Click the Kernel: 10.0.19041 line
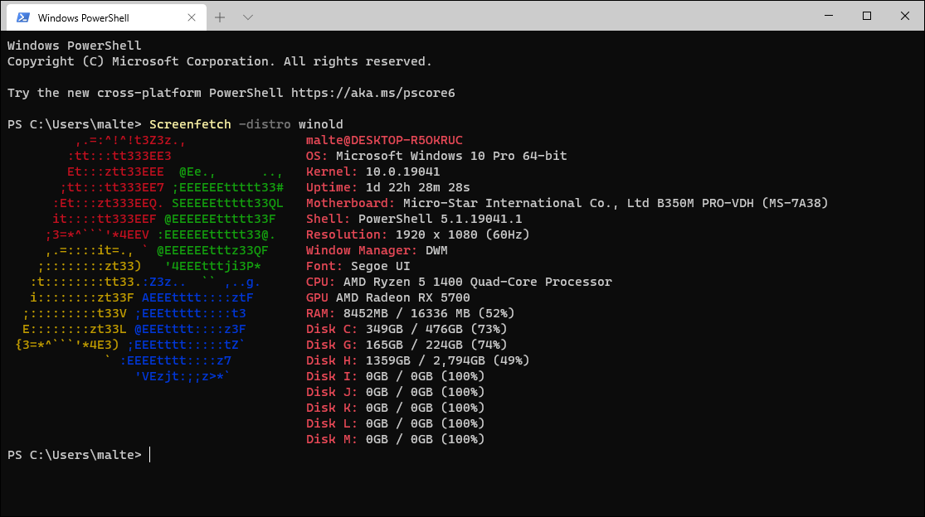This screenshot has width=925, height=517. point(372,172)
